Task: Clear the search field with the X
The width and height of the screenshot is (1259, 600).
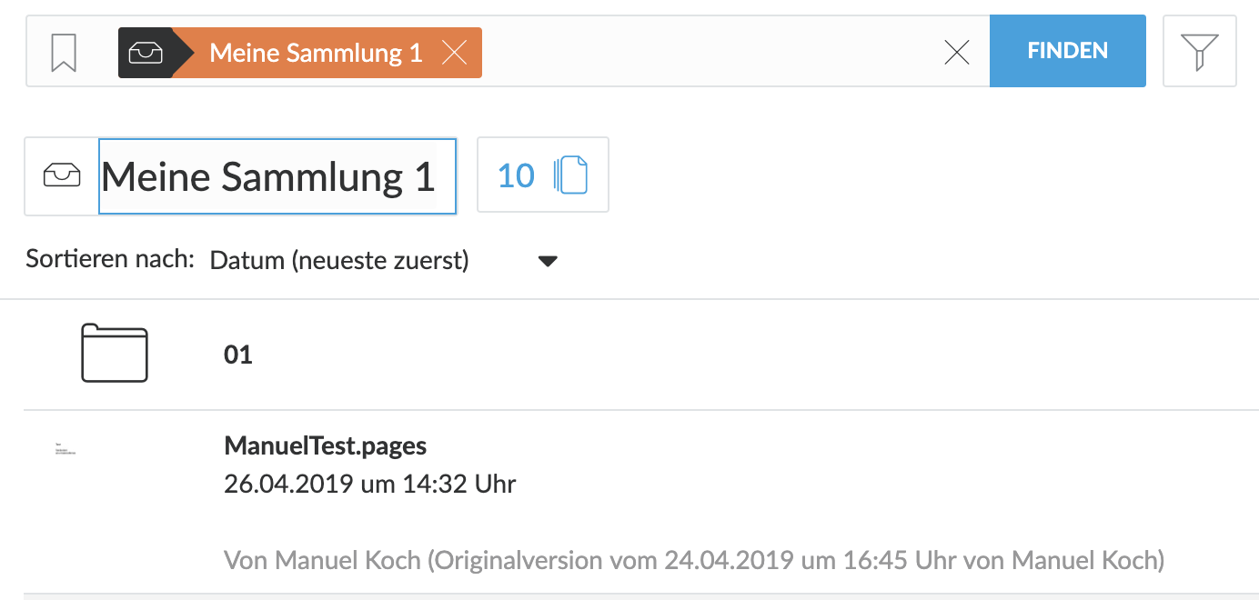Action: pos(957,53)
